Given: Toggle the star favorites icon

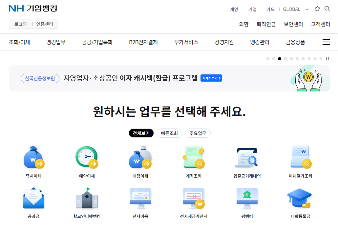Looking at the screenshot, I should (x=317, y=9).
